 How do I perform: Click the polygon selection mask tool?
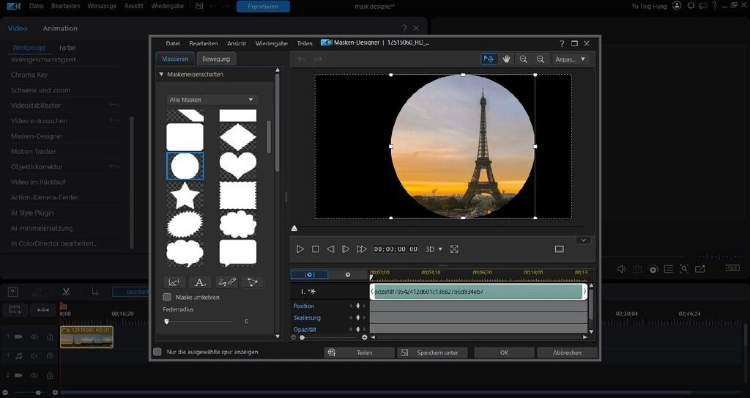tap(253, 282)
